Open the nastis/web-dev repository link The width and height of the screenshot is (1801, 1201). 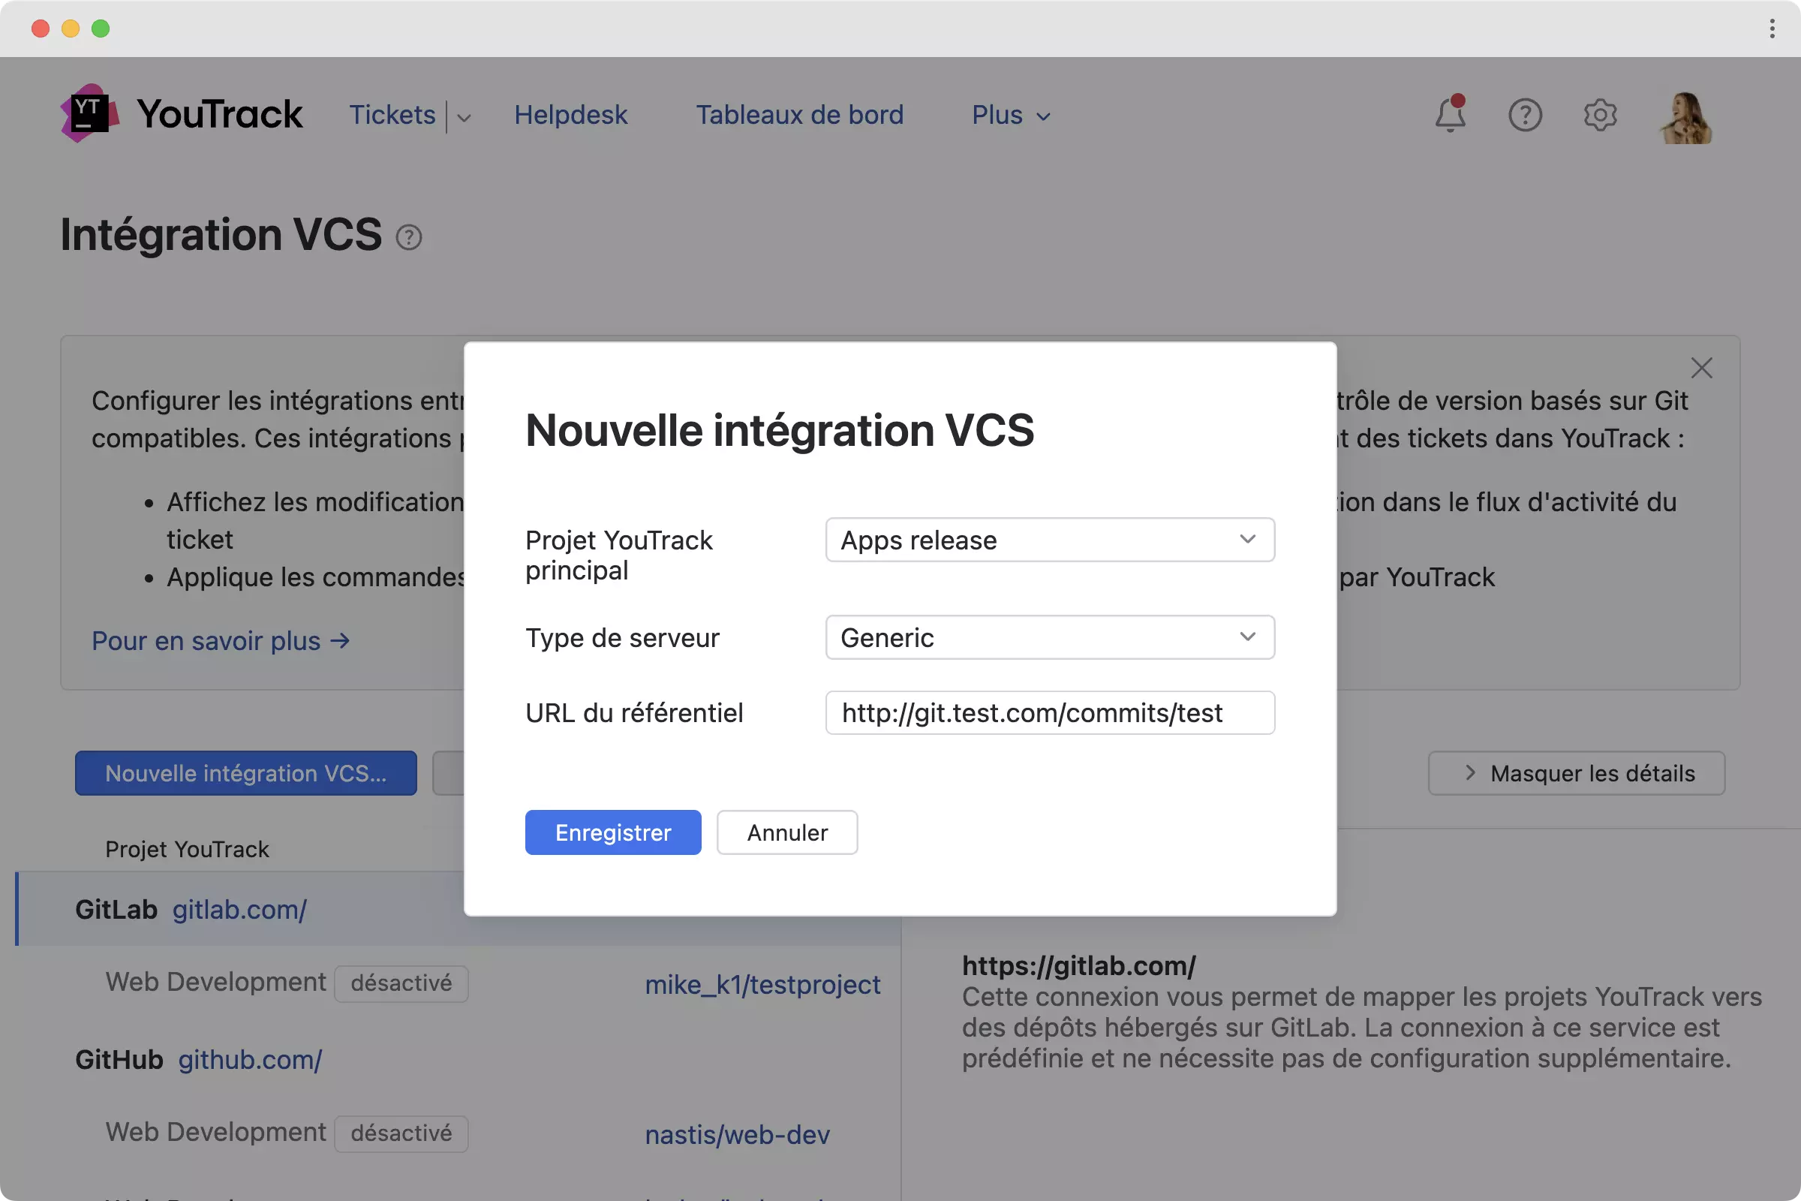(737, 1134)
